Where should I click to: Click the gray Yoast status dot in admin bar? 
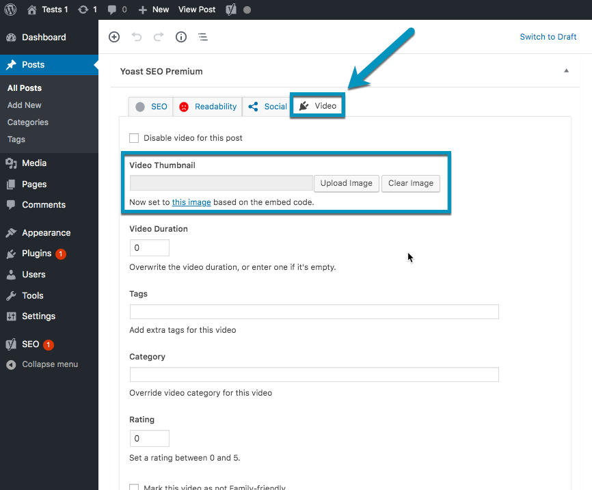click(x=247, y=10)
